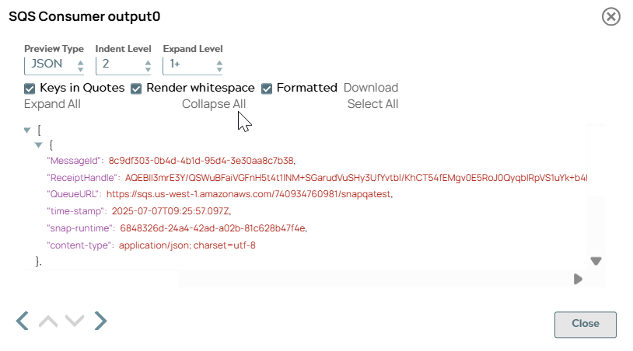This screenshot has width=633, height=351.
Task: Click the up chevron navigation arrow
Action: (48, 321)
